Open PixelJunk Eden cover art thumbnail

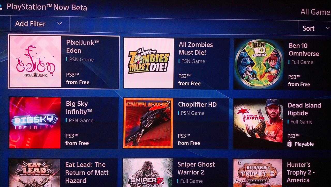point(35,62)
